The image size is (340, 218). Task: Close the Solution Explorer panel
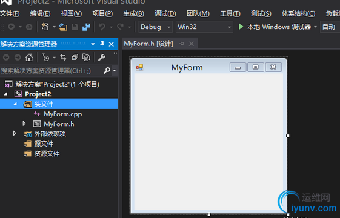tap(112, 44)
